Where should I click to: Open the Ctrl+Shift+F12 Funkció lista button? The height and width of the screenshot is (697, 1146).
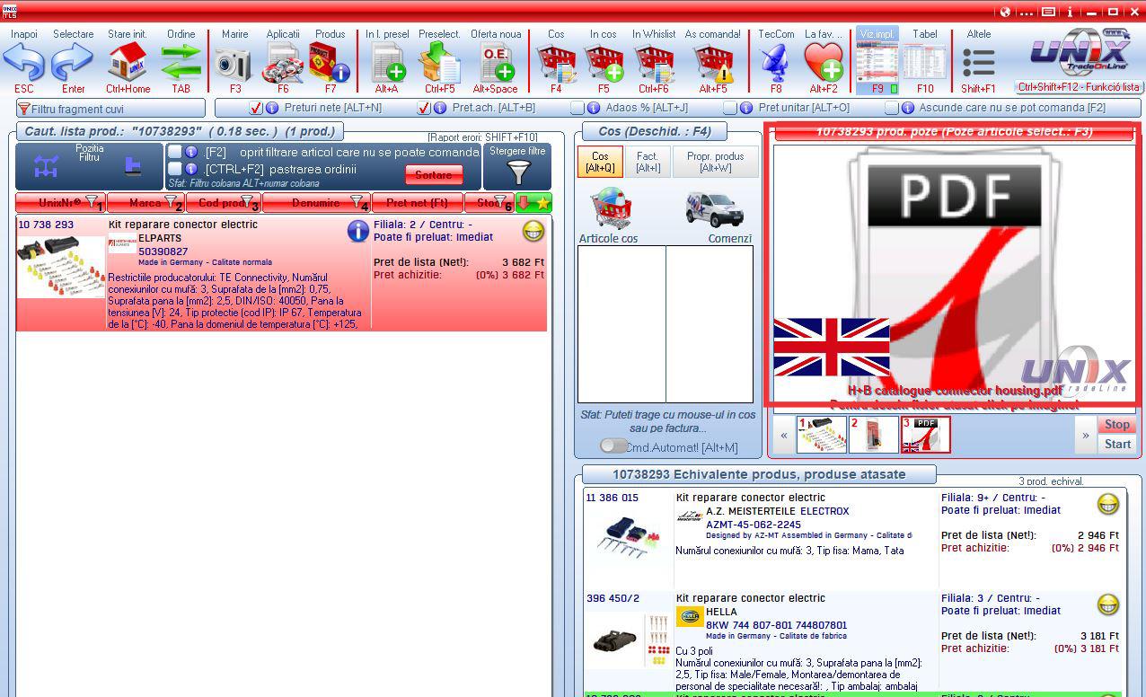click(x=1079, y=87)
